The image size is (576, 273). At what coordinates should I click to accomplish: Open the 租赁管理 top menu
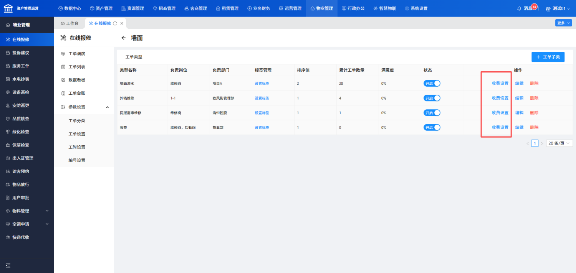coord(227,8)
